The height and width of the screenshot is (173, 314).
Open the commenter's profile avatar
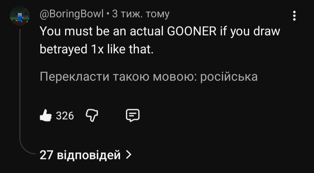pos(20,16)
